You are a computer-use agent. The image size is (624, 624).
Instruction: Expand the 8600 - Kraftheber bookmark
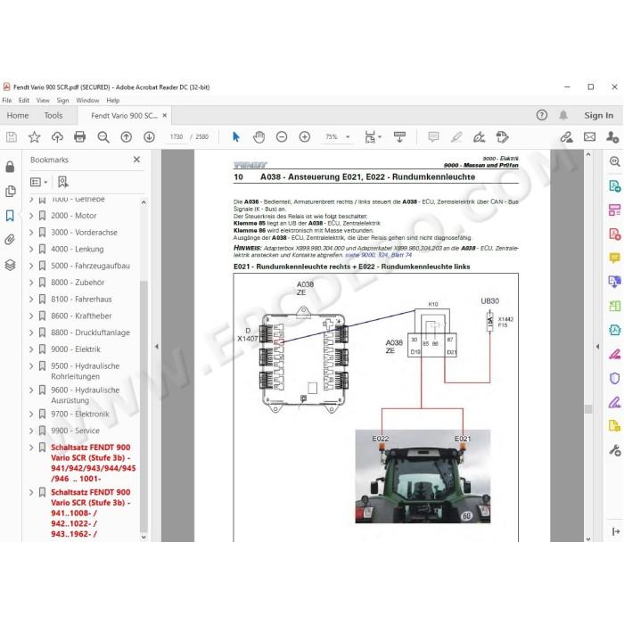pos(31,316)
